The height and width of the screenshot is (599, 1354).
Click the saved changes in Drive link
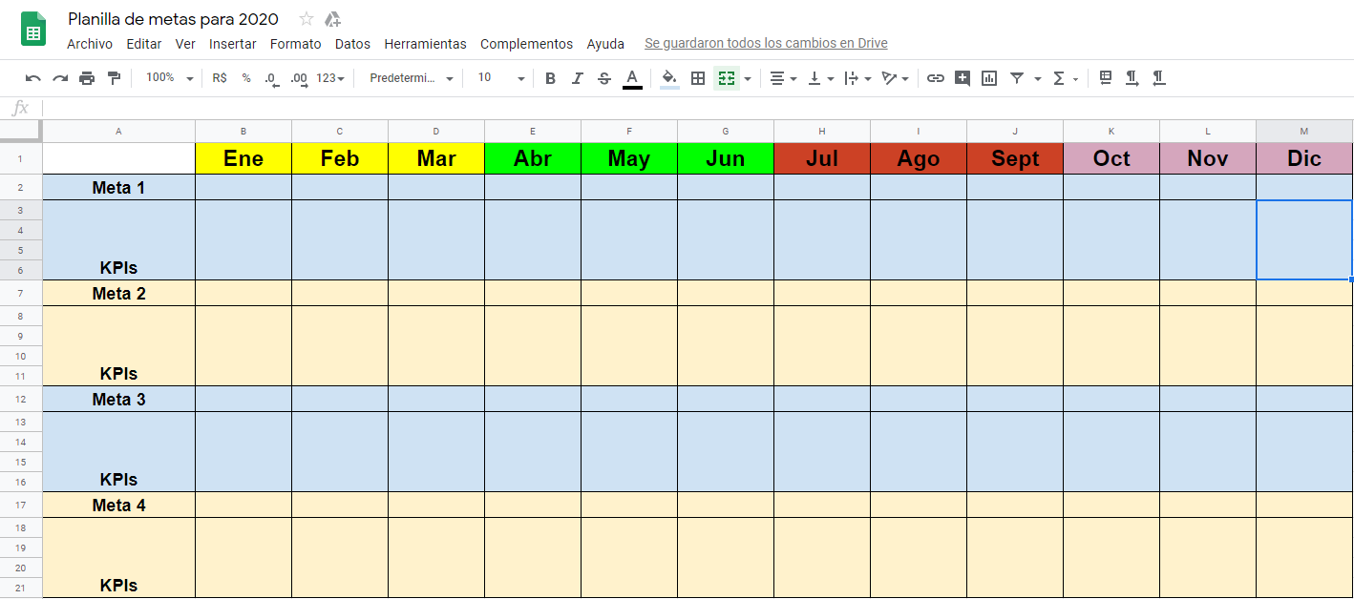click(x=766, y=44)
